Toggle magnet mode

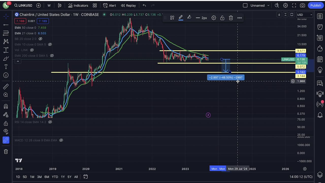[x=6, y=106]
